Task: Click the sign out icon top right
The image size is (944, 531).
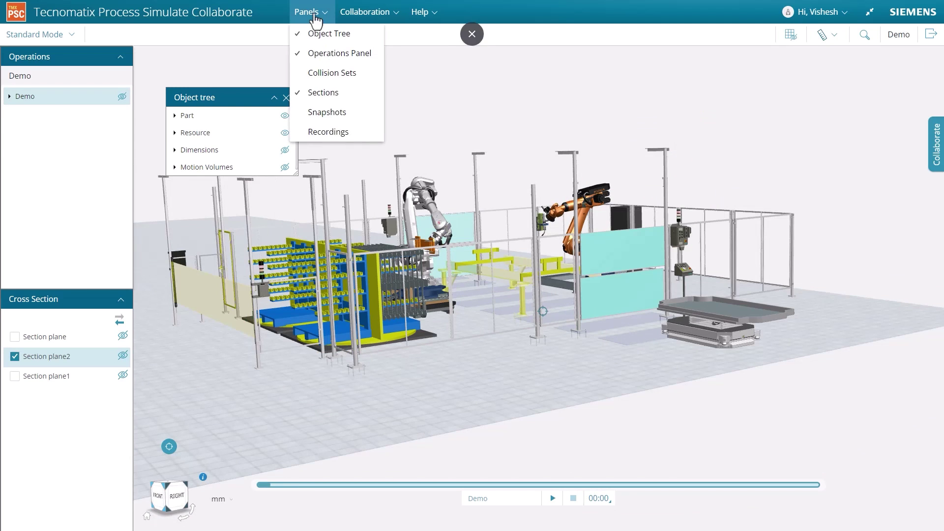Action: pos(931,33)
